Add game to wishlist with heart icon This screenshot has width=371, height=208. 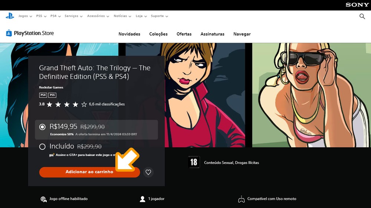coord(148,172)
